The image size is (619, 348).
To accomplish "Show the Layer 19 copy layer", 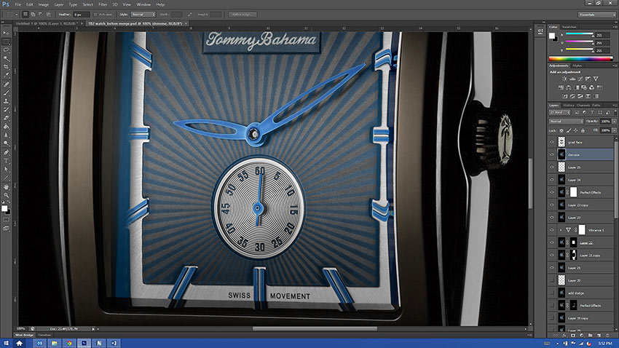I will (x=552, y=318).
